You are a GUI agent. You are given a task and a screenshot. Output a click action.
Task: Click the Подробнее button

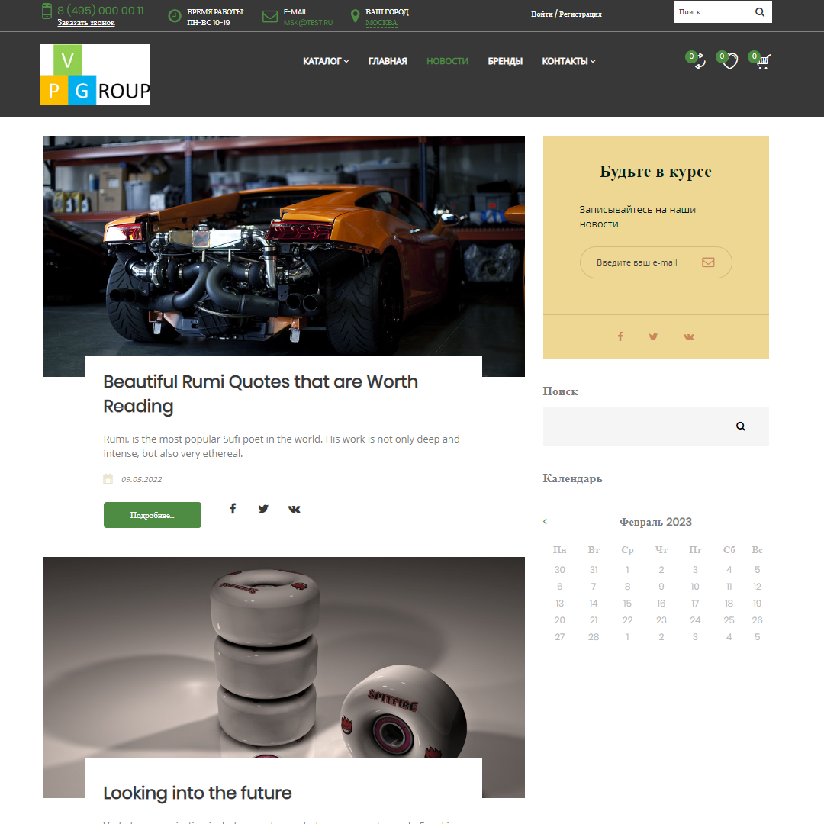(x=153, y=515)
